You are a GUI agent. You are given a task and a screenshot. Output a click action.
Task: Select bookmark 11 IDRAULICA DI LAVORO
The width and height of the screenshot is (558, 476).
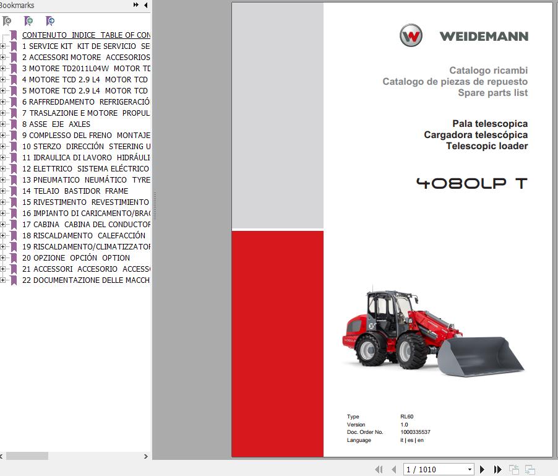[x=86, y=157]
